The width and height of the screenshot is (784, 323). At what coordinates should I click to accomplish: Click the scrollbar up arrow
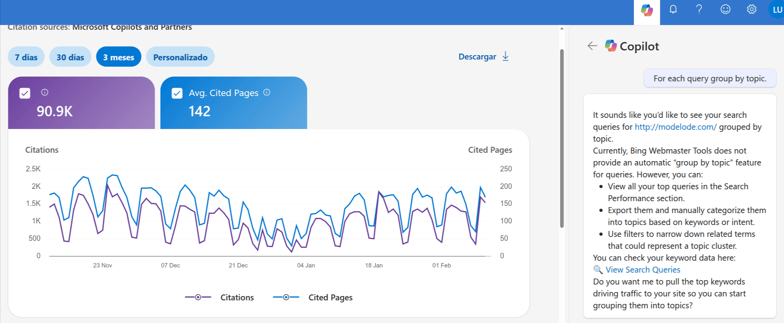pyautogui.click(x=562, y=29)
